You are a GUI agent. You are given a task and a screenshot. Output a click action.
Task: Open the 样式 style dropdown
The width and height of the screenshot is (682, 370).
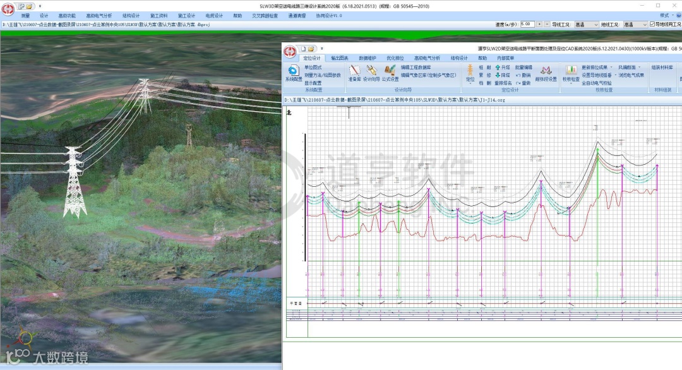coord(666,15)
